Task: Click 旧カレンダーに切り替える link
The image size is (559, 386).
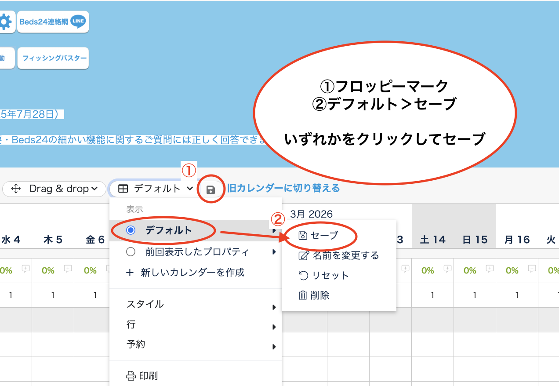Action: 283,188
